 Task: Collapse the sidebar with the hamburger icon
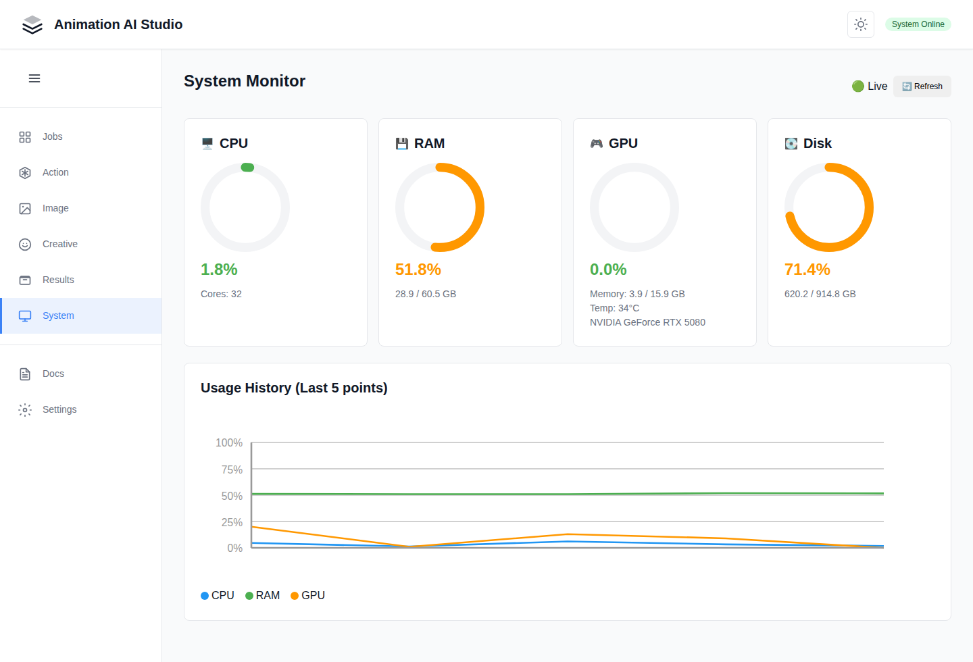[x=34, y=78]
